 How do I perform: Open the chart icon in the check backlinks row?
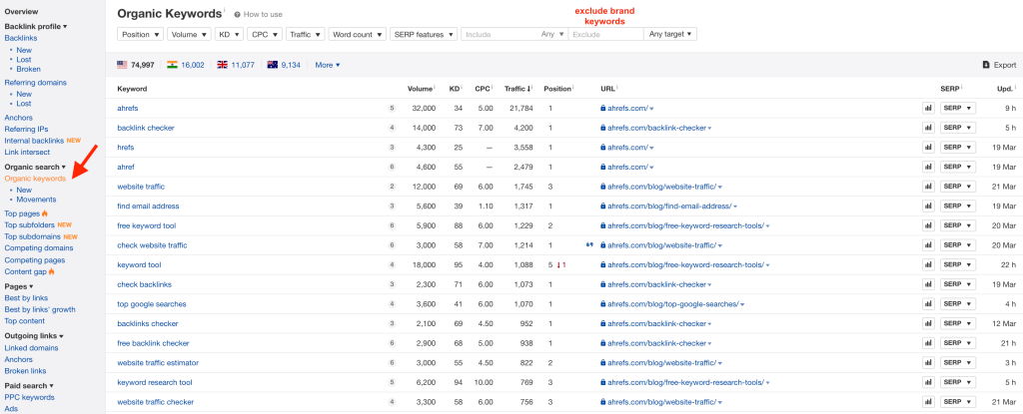point(928,284)
